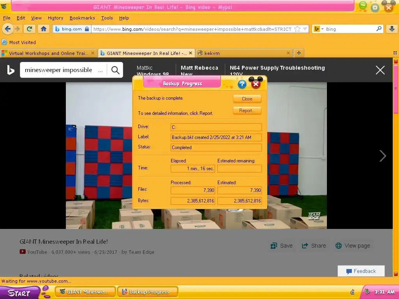Image resolution: width=399 pixels, height=299 pixels.
Task: Switch to GIANT Mineswe... taskbar window
Action: (85, 292)
